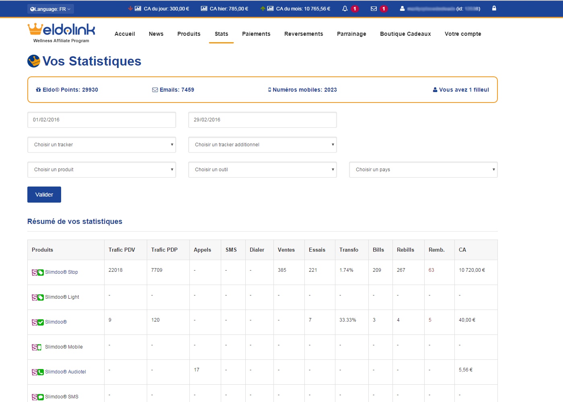Open the Parrainage menu item

pos(351,34)
